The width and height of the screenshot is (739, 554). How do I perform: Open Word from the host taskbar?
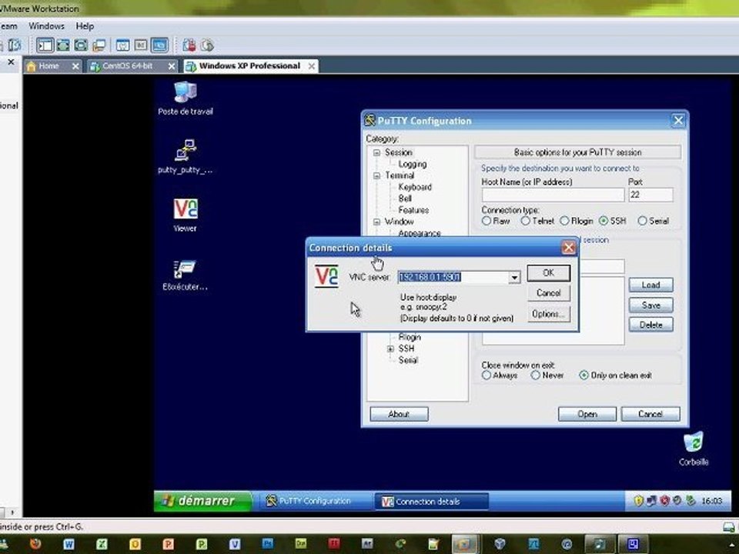[69, 544]
